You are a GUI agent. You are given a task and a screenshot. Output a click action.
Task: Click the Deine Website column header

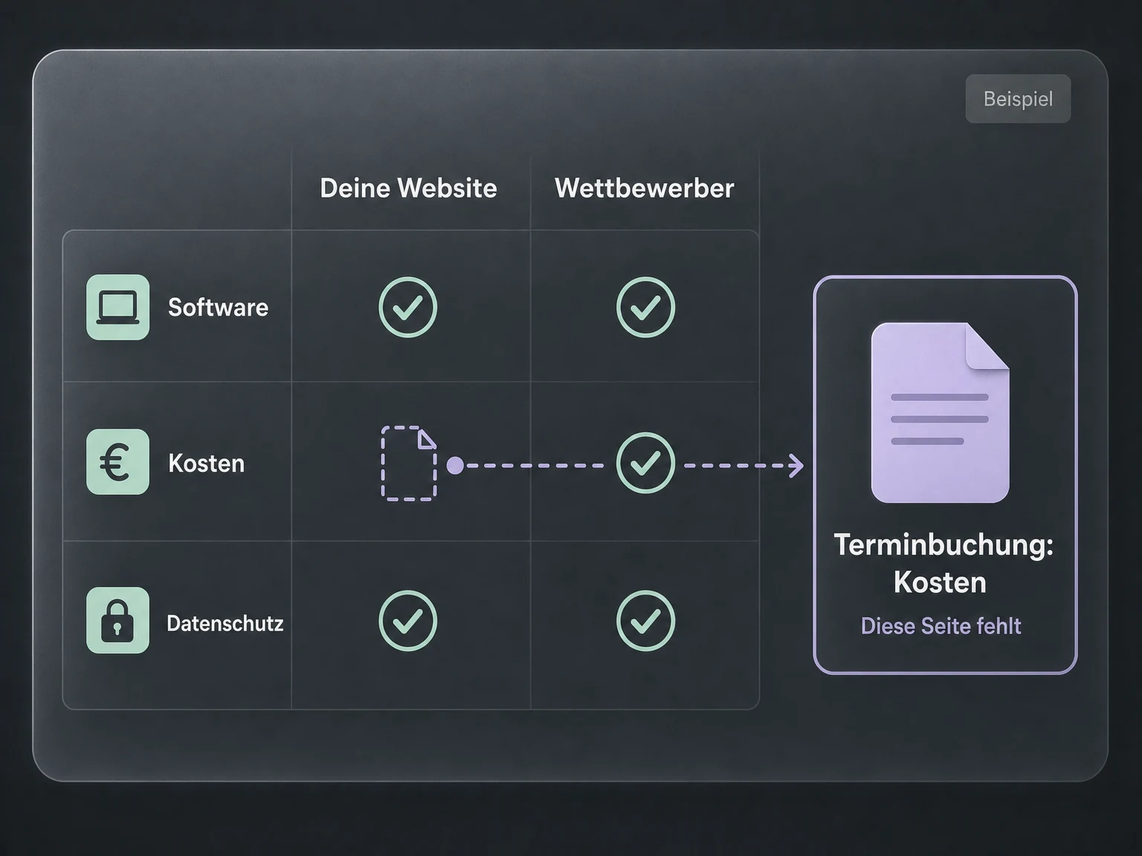(408, 188)
